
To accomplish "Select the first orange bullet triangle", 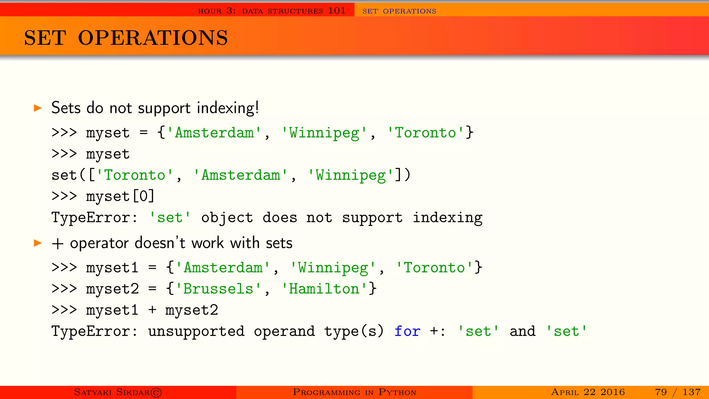I will [38, 108].
